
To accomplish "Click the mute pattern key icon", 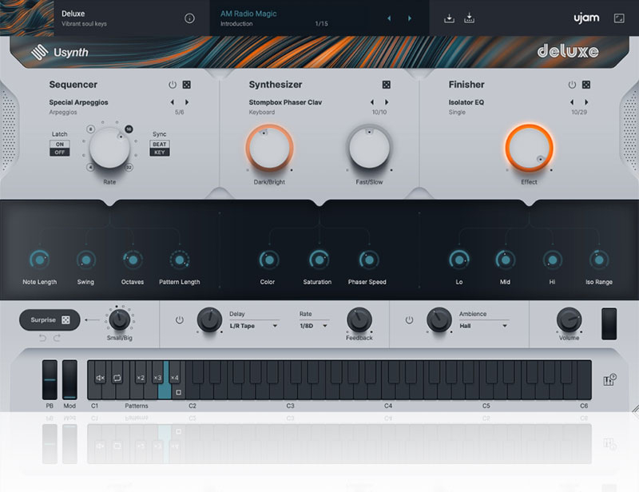I will (101, 378).
